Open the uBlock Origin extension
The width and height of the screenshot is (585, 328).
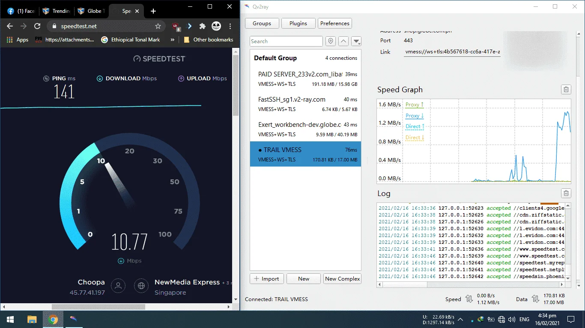[176, 26]
